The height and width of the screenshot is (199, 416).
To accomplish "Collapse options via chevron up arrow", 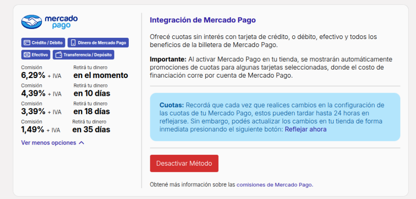I will click(x=82, y=143).
